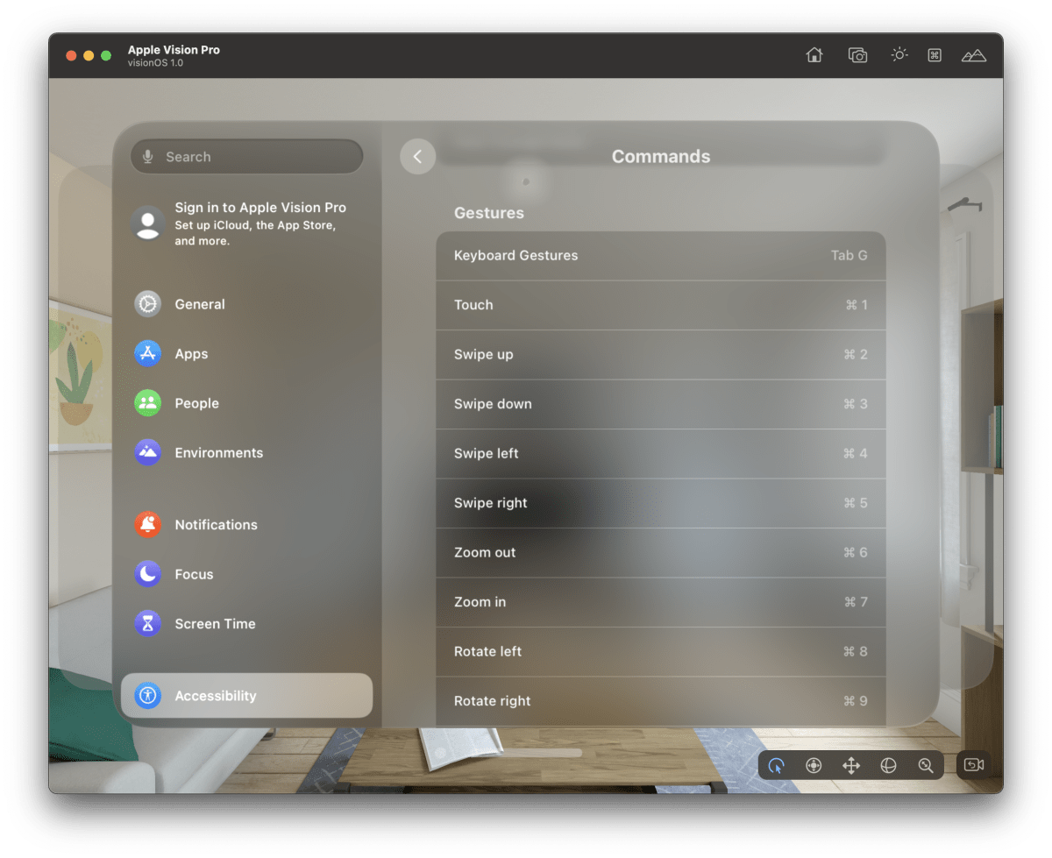Viewport: 1052px width, 858px height.
Task: Open Focus settings label
Action: pos(194,574)
